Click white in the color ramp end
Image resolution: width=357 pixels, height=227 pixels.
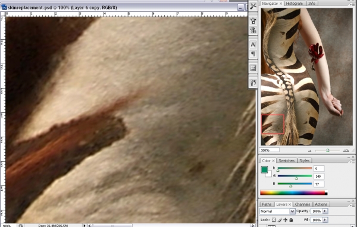[326, 191]
